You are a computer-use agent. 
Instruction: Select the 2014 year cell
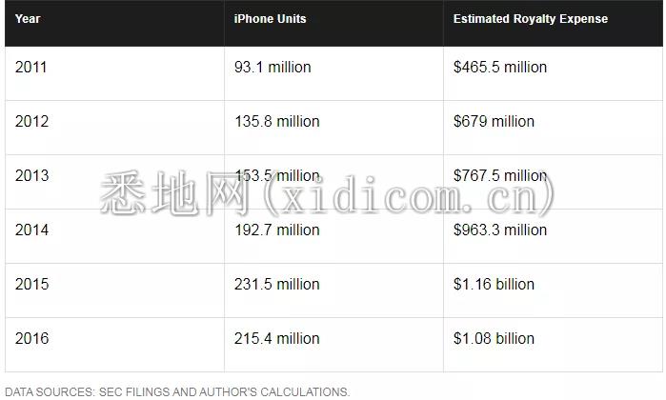114,236
